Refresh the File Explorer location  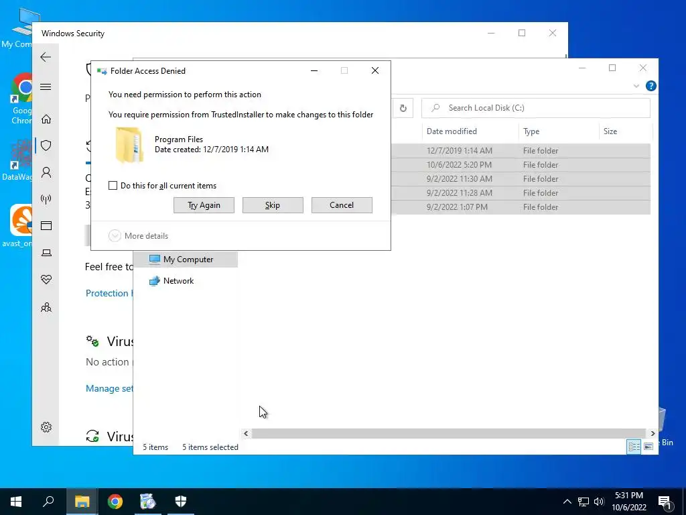(x=403, y=108)
